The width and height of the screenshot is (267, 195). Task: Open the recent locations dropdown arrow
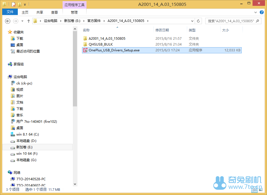[x=22, y=21]
